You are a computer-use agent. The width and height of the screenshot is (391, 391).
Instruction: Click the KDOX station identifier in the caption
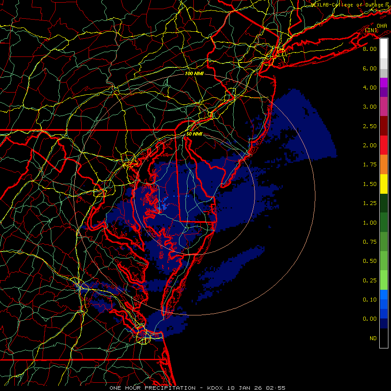pos(216,388)
